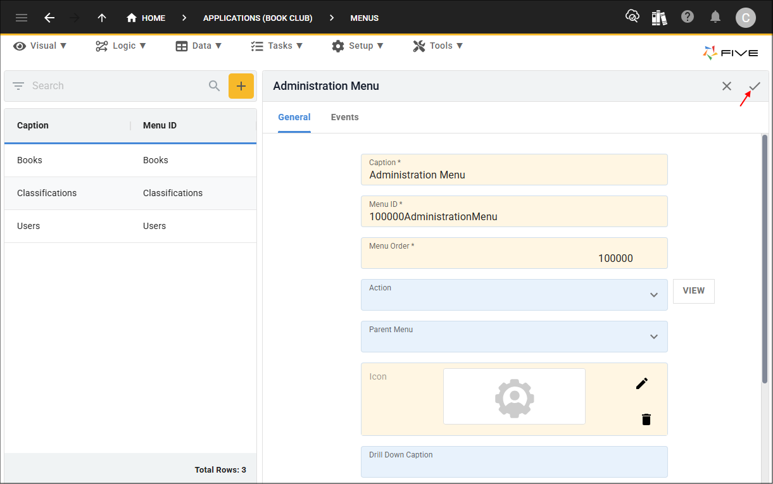Image resolution: width=773 pixels, height=484 pixels.
Task: Click the filter icon in search bar
Action: [18, 86]
